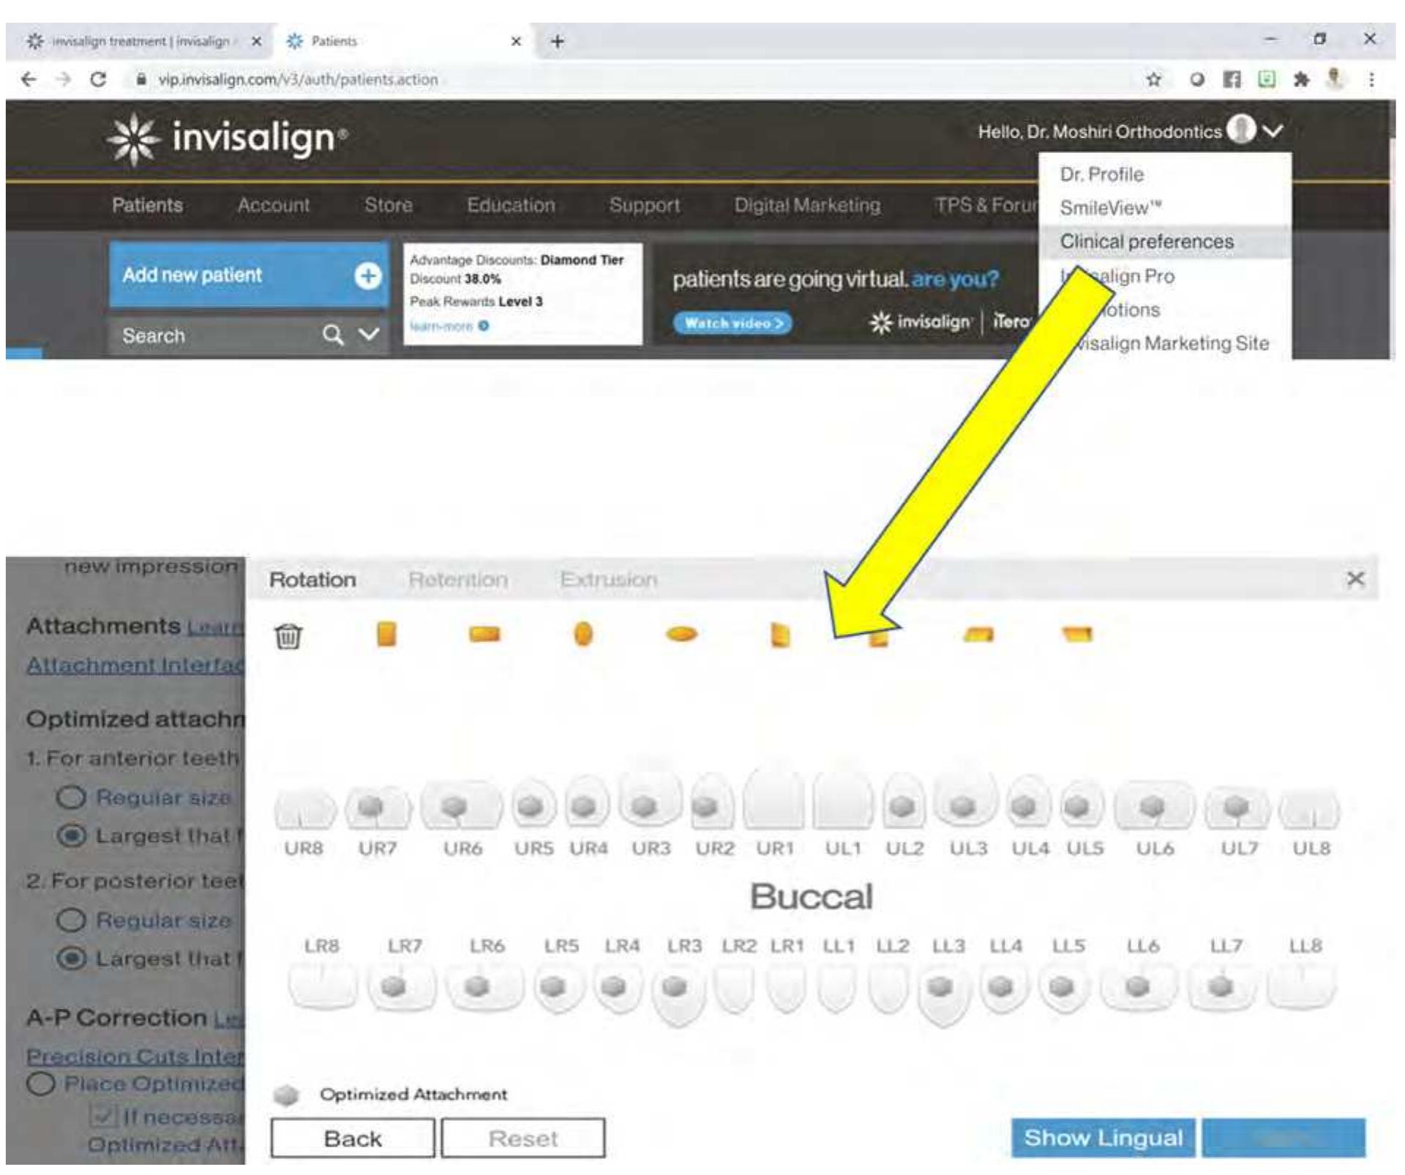Open the Store navigation item
The height and width of the screenshot is (1175, 1405).
point(389,205)
